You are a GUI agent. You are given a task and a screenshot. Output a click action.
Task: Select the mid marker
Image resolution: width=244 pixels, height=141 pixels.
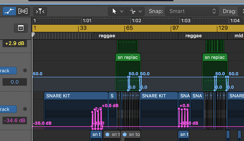pyautogui.click(x=239, y=36)
